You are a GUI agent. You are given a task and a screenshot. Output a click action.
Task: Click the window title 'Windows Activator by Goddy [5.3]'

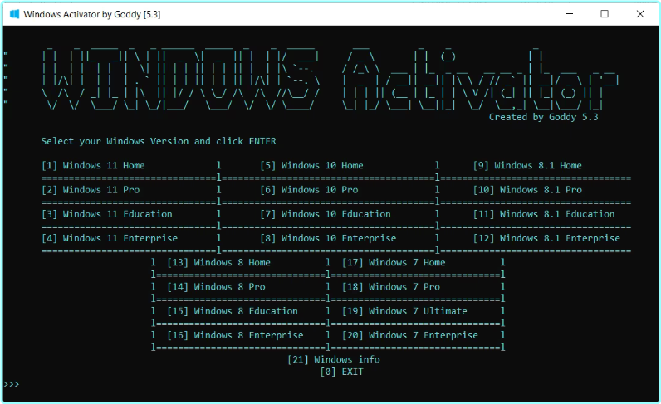[x=92, y=14]
